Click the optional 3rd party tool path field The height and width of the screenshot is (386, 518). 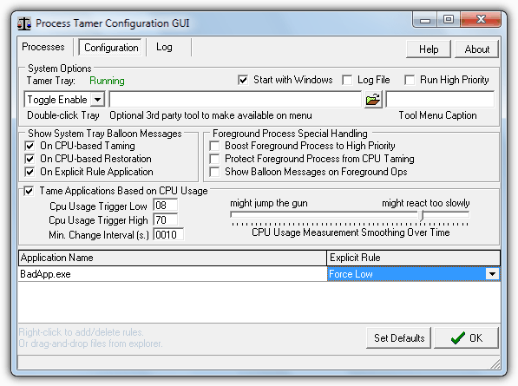coord(235,100)
